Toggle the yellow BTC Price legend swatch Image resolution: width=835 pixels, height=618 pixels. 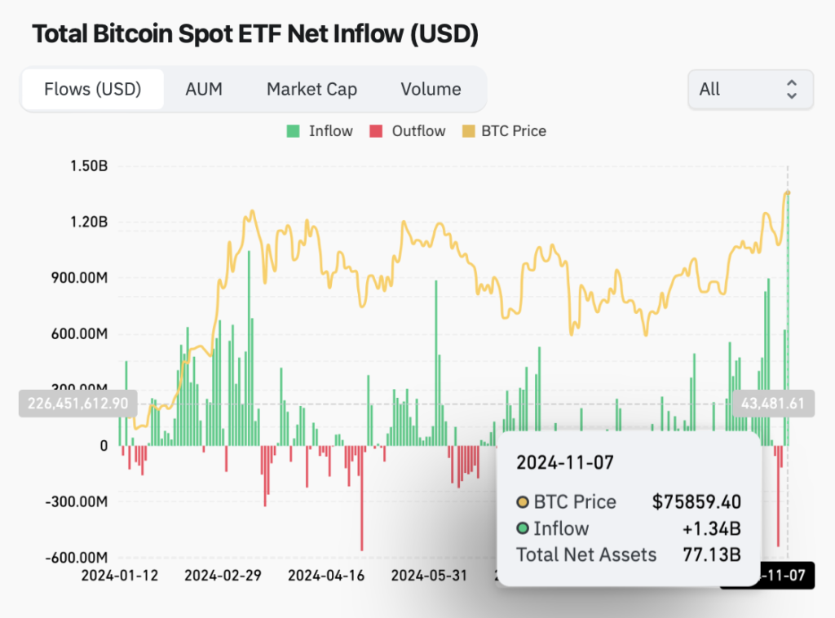tap(469, 131)
